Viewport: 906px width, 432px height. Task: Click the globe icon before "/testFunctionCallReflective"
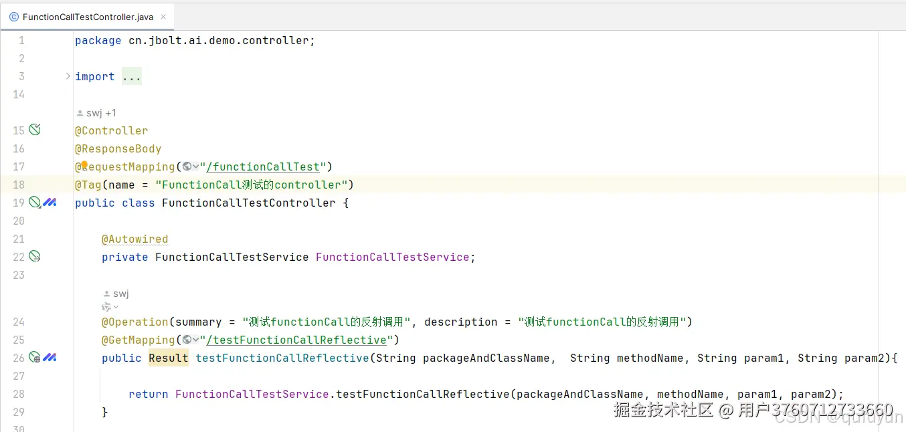point(187,340)
